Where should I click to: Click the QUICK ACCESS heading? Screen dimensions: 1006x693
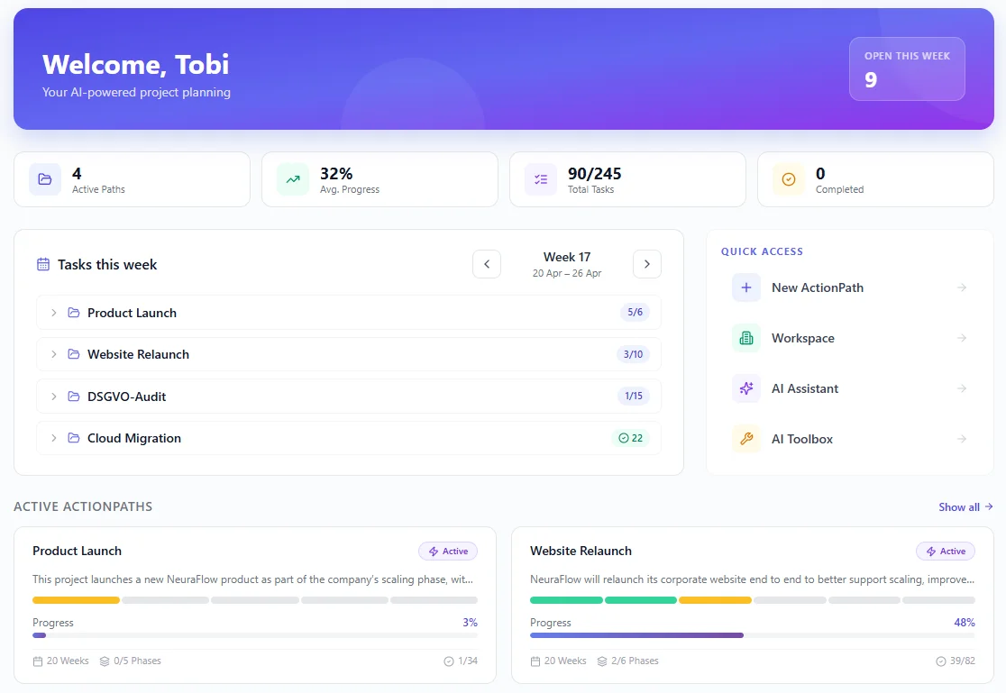pos(762,251)
